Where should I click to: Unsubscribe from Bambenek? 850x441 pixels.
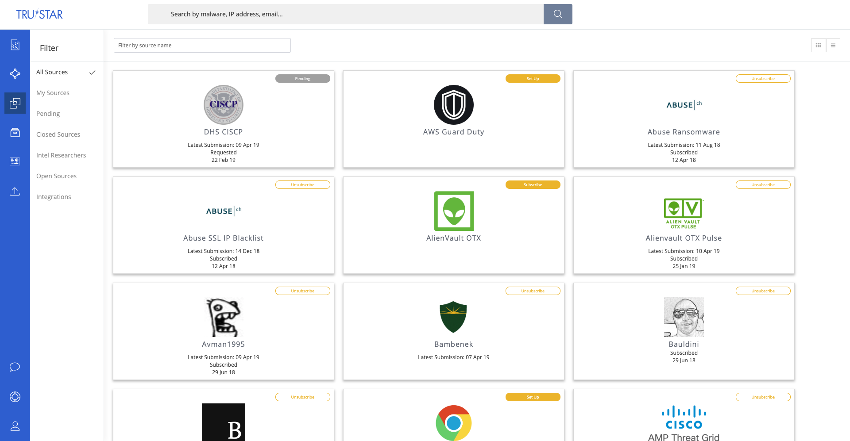click(x=533, y=291)
